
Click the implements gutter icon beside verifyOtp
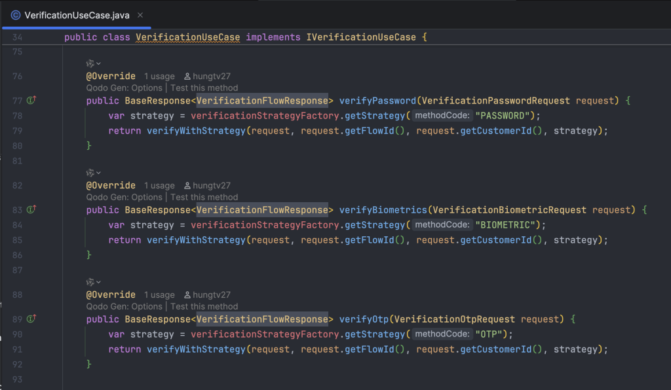click(x=31, y=319)
